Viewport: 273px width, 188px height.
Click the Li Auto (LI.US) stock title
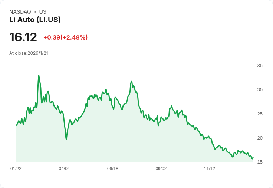click(35, 20)
